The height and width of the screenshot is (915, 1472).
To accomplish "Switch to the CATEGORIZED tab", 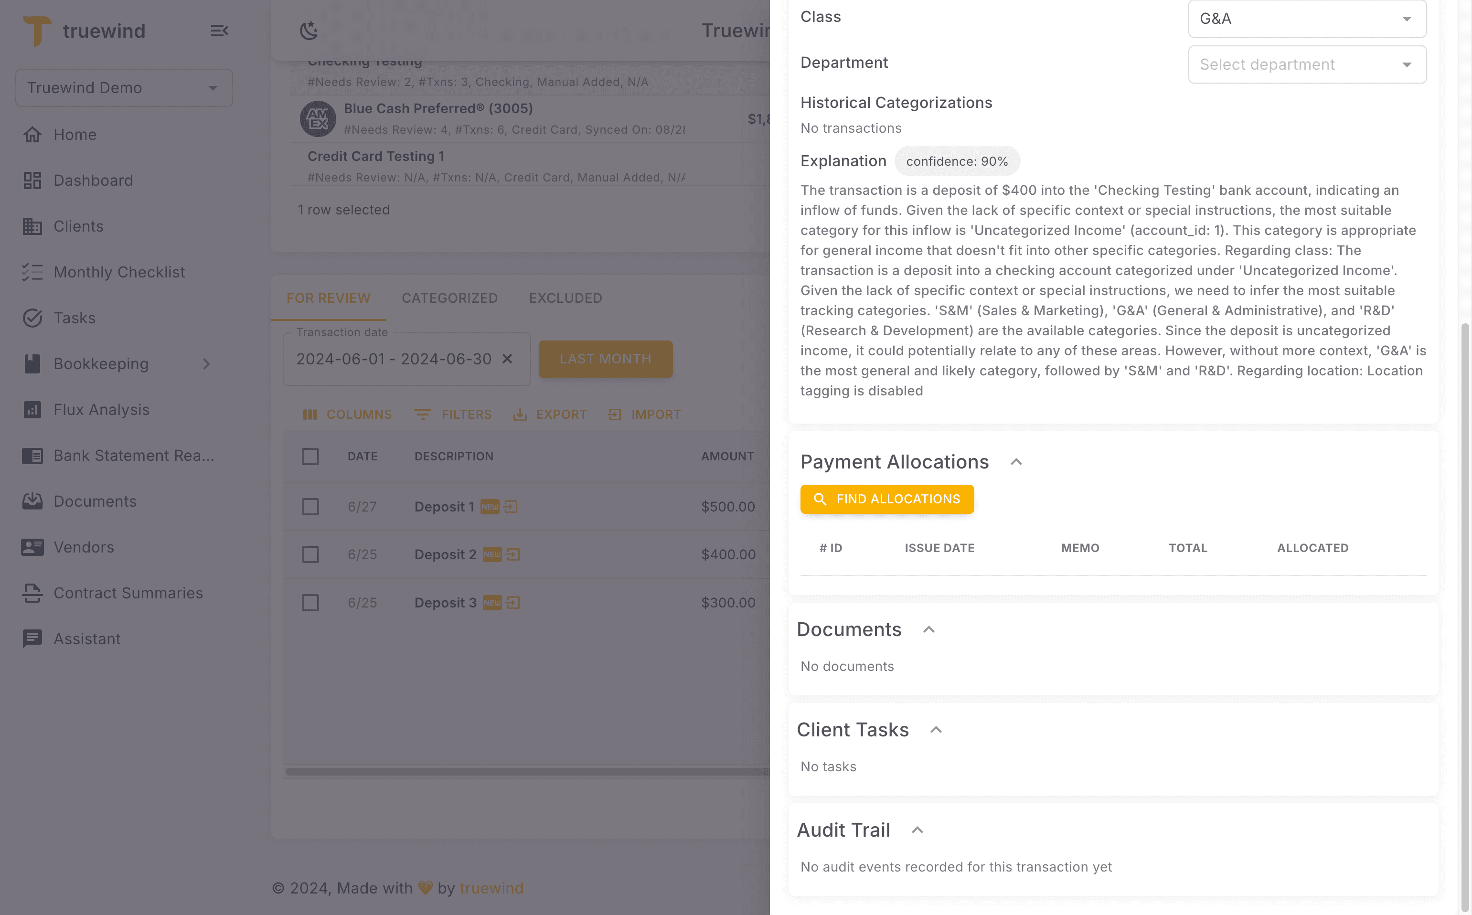I will [x=450, y=298].
